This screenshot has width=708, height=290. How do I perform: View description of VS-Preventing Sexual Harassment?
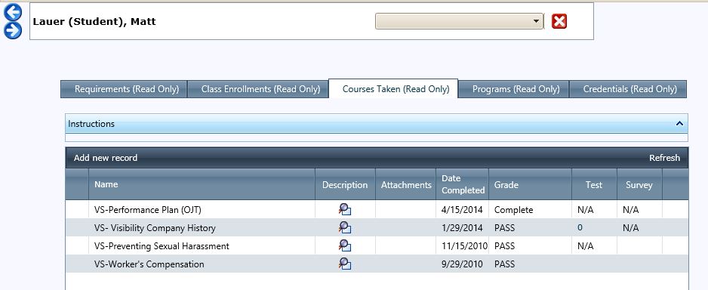[x=345, y=245]
